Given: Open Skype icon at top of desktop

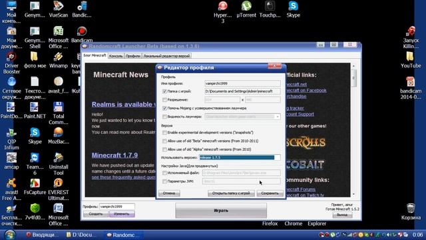Looking at the screenshot, I should 293,9.
